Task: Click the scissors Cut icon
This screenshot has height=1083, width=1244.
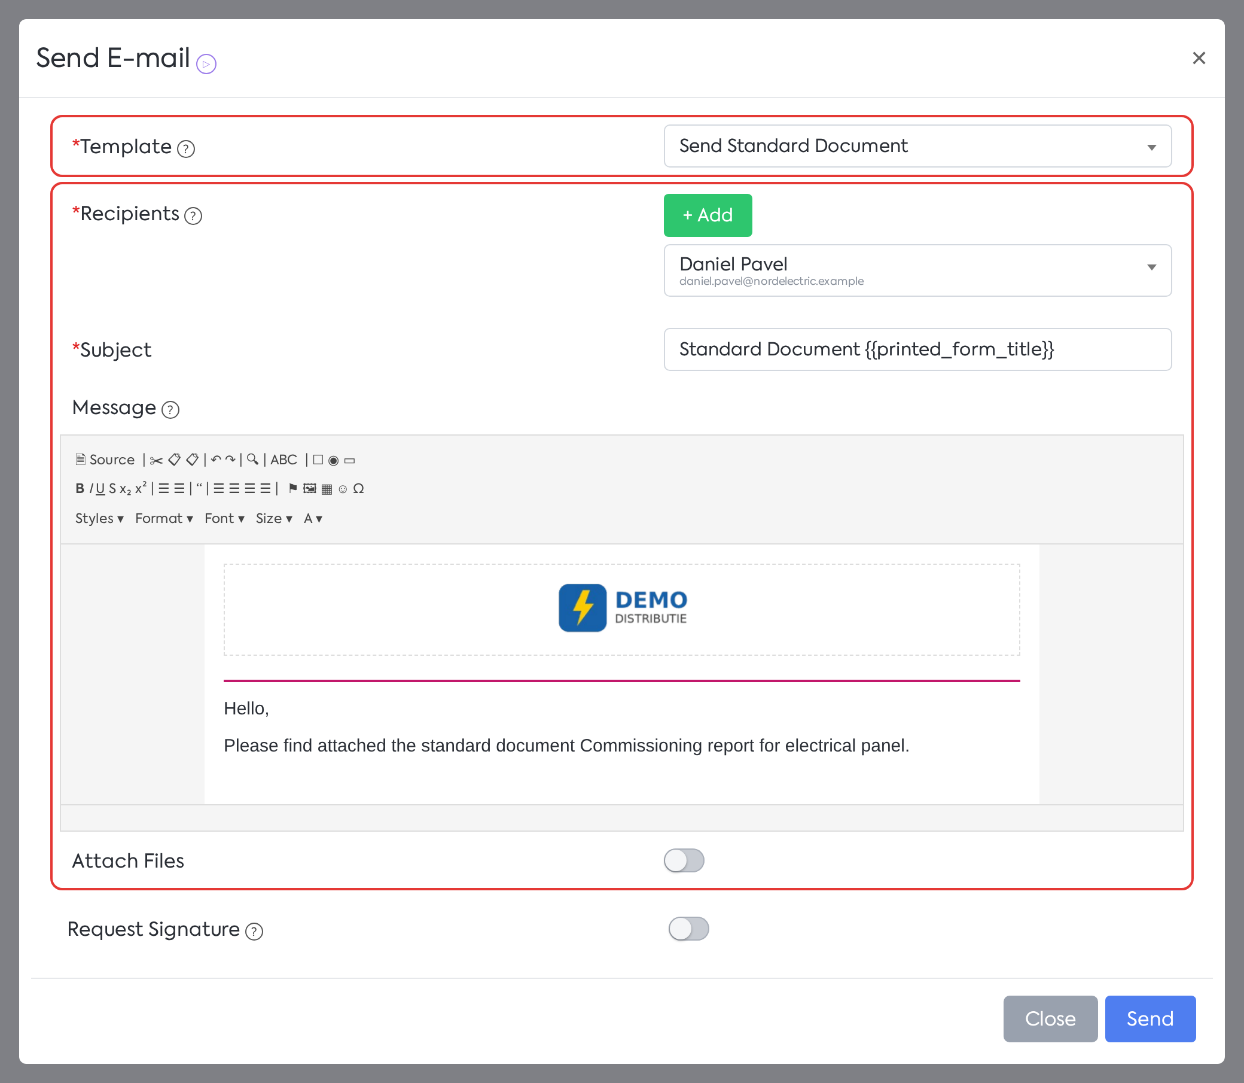Action: tap(156, 461)
